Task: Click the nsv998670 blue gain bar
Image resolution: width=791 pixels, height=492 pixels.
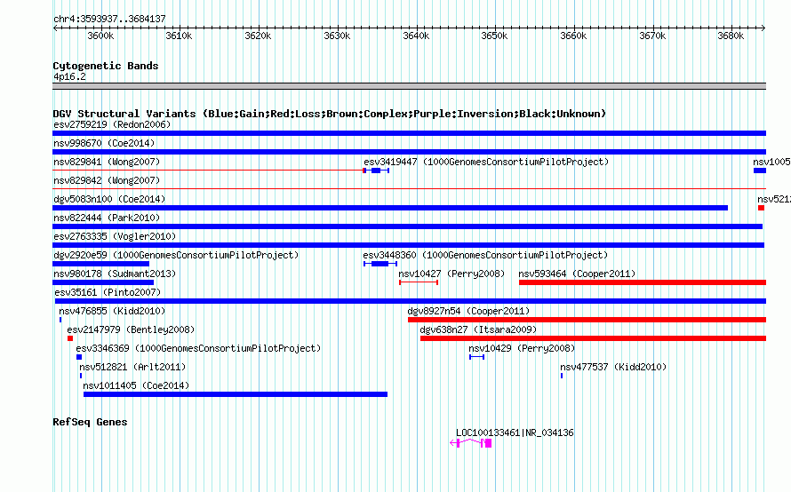Action: click(409, 152)
